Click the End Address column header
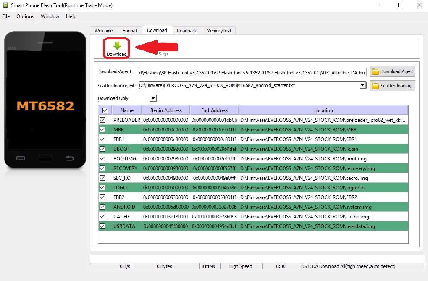428x281 pixels. [215, 110]
